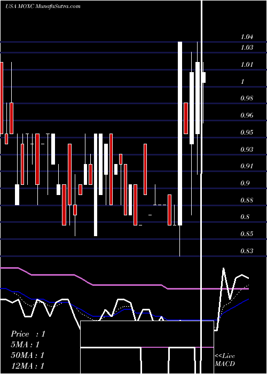Click the '<<Live MACD' label
The height and width of the screenshot is (374, 267).
click(x=225, y=360)
